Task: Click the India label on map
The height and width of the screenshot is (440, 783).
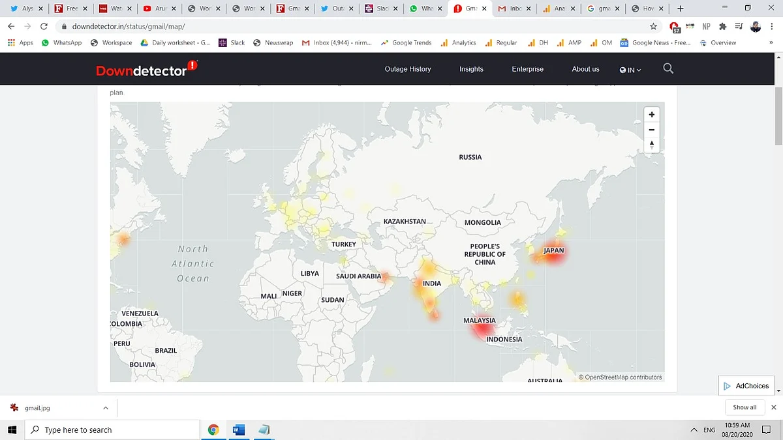Action: [x=432, y=284]
